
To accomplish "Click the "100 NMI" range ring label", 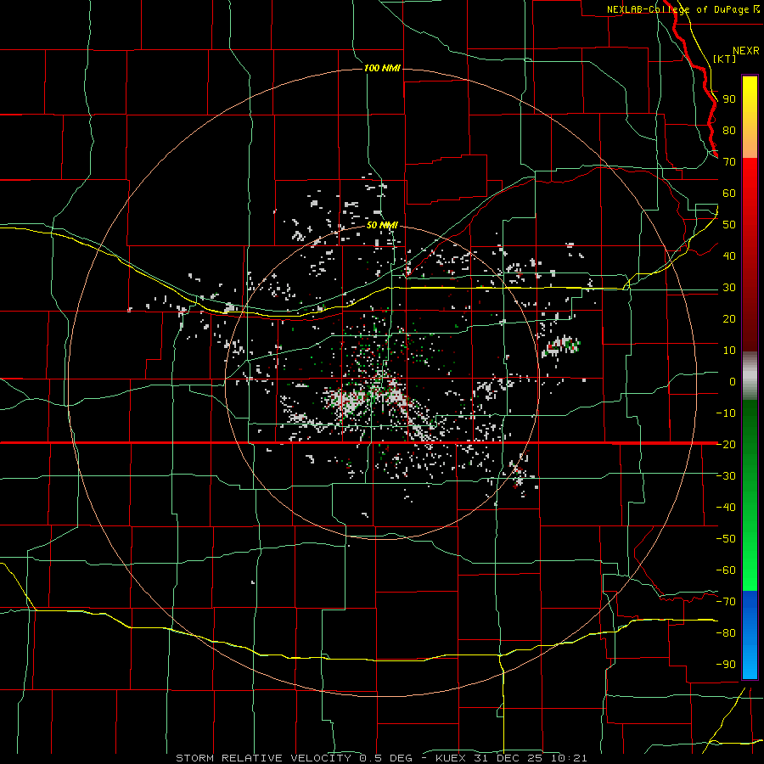I will (383, 68).
